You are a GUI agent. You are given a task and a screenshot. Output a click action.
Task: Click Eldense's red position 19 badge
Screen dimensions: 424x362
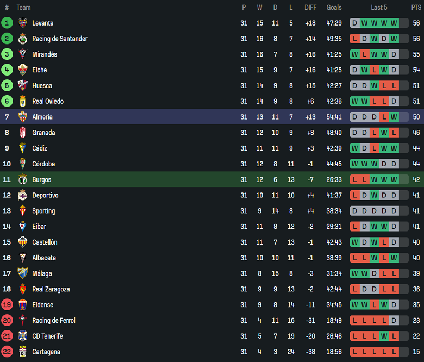pos(7,305)
